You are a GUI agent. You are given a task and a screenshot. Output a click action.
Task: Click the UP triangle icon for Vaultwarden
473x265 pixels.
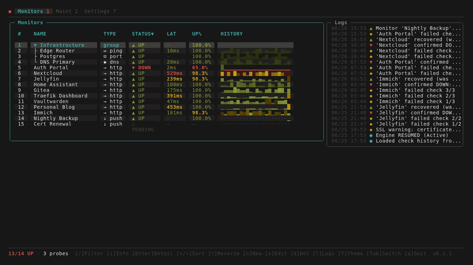coord(133,101)
